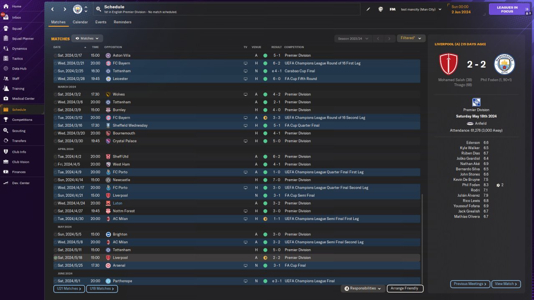Click the Liverpool crest in the match panel

pos(449,64)
